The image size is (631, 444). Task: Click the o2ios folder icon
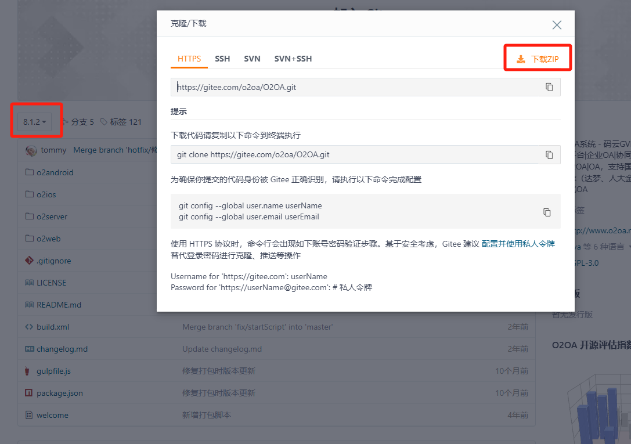coord(30,194)
